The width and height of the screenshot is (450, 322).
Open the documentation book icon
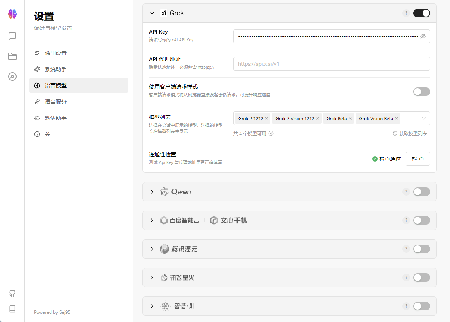pyautogui.click(x=12, y=309)
